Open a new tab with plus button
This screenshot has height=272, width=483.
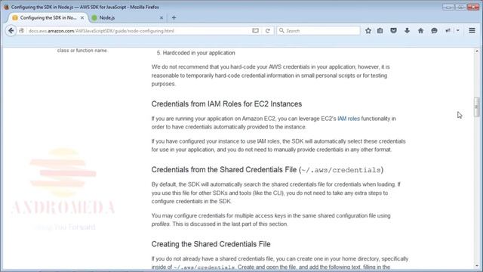174,18
